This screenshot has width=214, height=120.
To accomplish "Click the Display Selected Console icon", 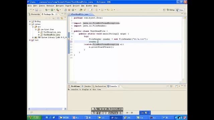I will click(171, 86).
